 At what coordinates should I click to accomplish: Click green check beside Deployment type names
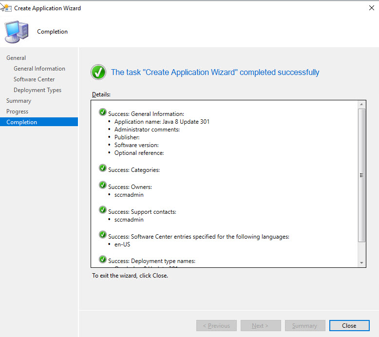103,260
